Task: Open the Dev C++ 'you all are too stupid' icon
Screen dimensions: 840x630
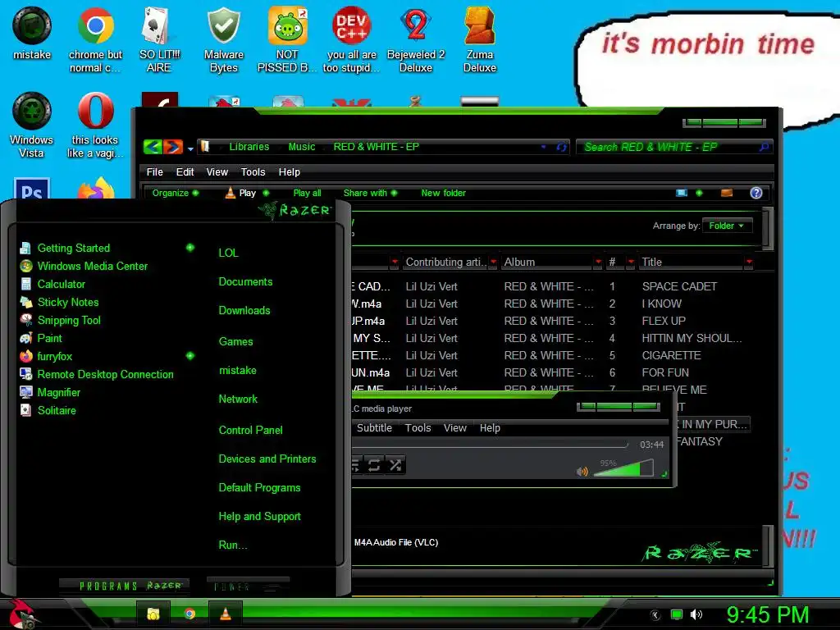Action: [351, 39]
